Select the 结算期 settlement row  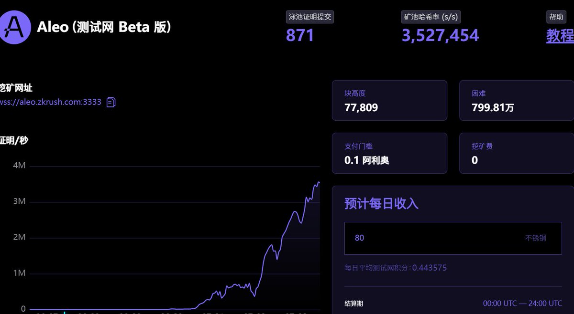pyautogui.click(x=352, y=303)
